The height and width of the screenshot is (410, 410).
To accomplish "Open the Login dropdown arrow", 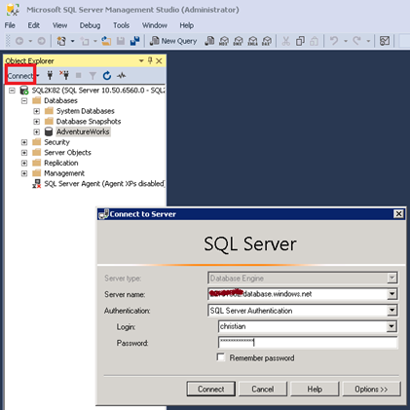I will [x=391, y=326].
